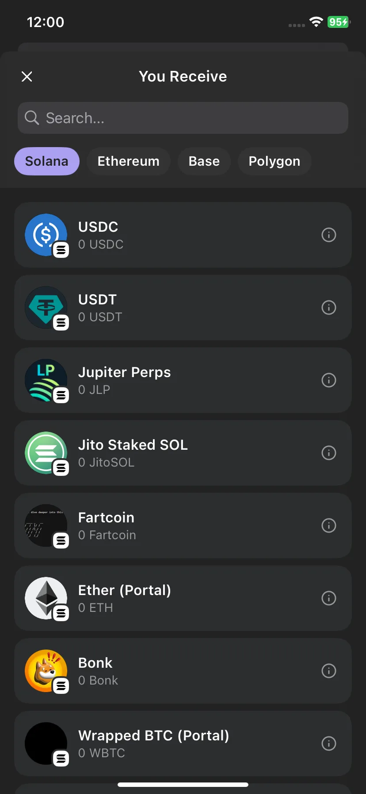This screenshot has height=794, width=366.
Task: Filter tokens by Base network
Action: [x=204, y=161]
